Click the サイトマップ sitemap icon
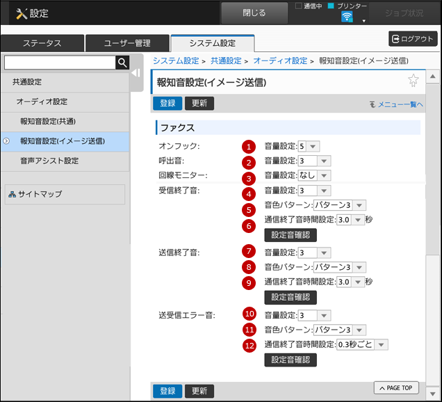Image resolution: width=442 pixels, height=402 pixels. 12,194
